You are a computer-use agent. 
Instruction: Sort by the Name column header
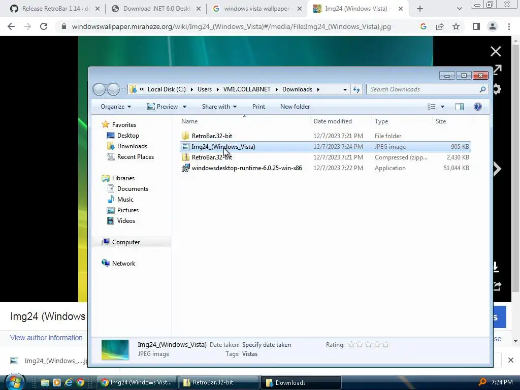[245, 121]
